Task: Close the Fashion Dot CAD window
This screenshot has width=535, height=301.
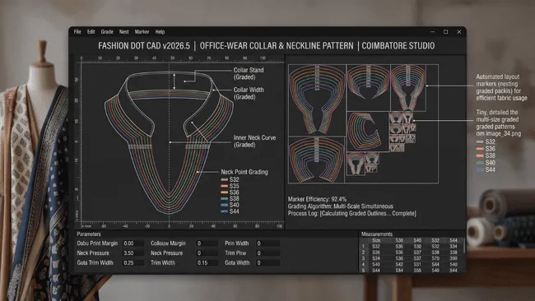Action: [x=459, y=32]
